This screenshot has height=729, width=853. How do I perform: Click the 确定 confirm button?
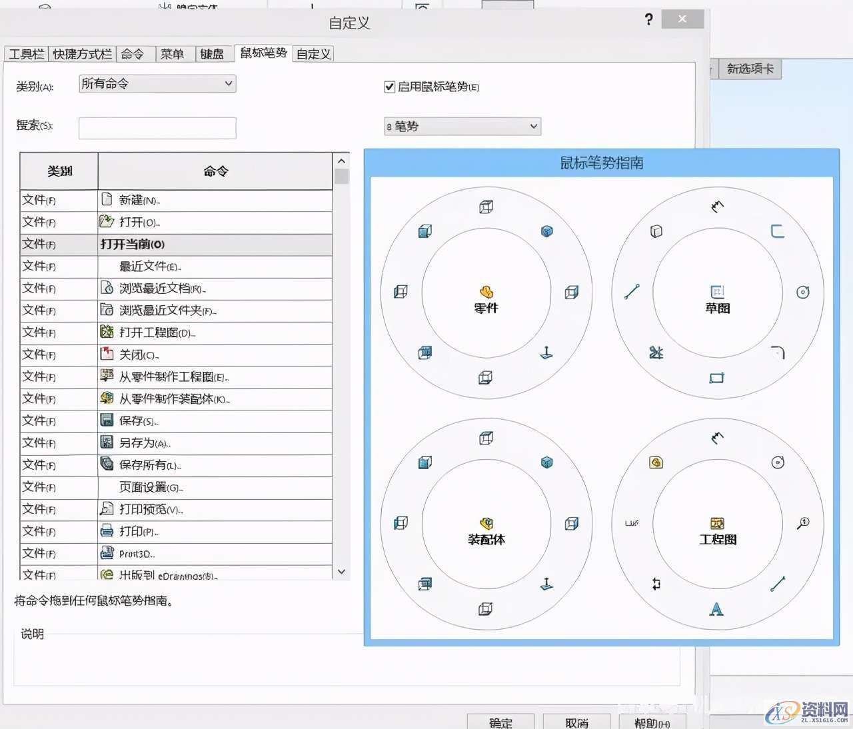(x=501, y=723)
